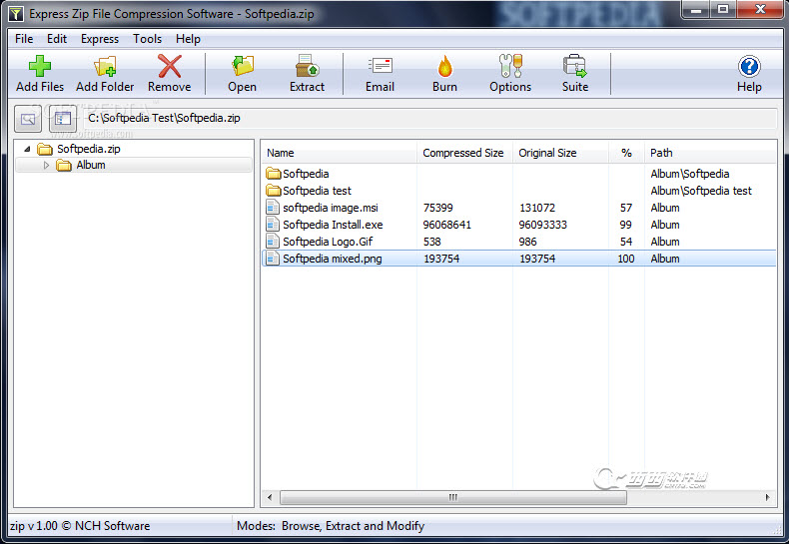
Task: Click the status bar resize grip
Action: 776,529
